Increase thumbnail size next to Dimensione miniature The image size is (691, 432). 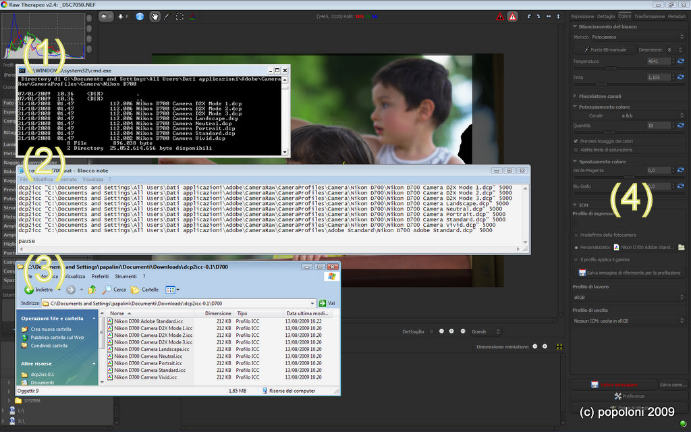click(545, 346)
